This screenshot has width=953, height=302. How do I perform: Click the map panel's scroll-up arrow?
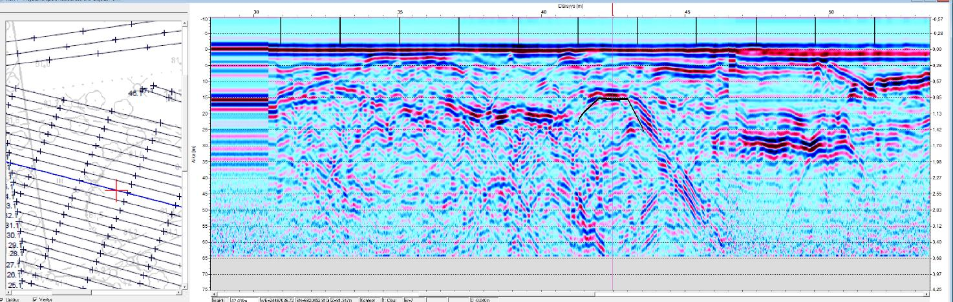[x=184, y=24]
